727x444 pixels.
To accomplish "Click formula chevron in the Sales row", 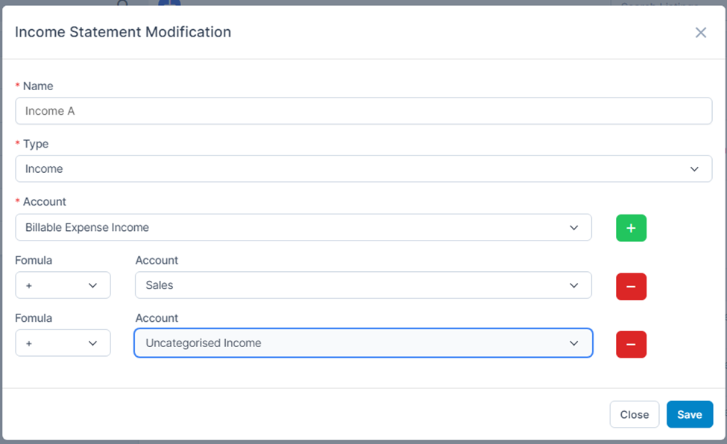I will coord(93,285).
